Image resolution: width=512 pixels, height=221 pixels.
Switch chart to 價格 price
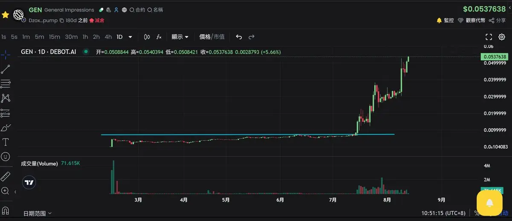(205, 37)
